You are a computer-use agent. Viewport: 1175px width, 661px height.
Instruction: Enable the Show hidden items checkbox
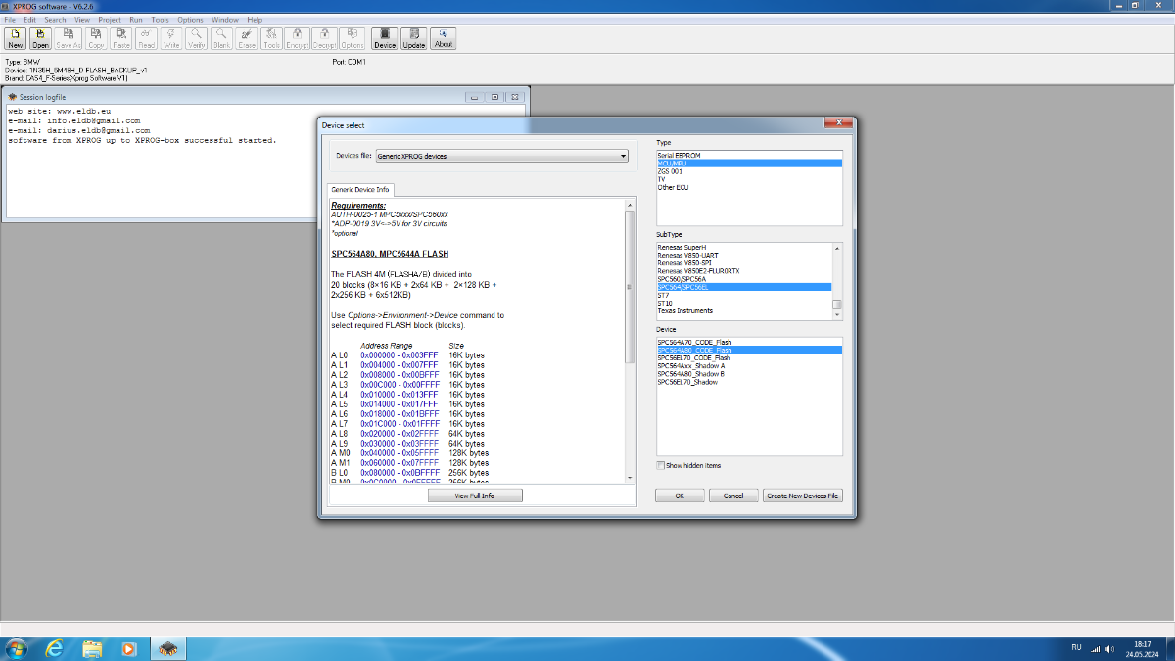tap(661, 465)
